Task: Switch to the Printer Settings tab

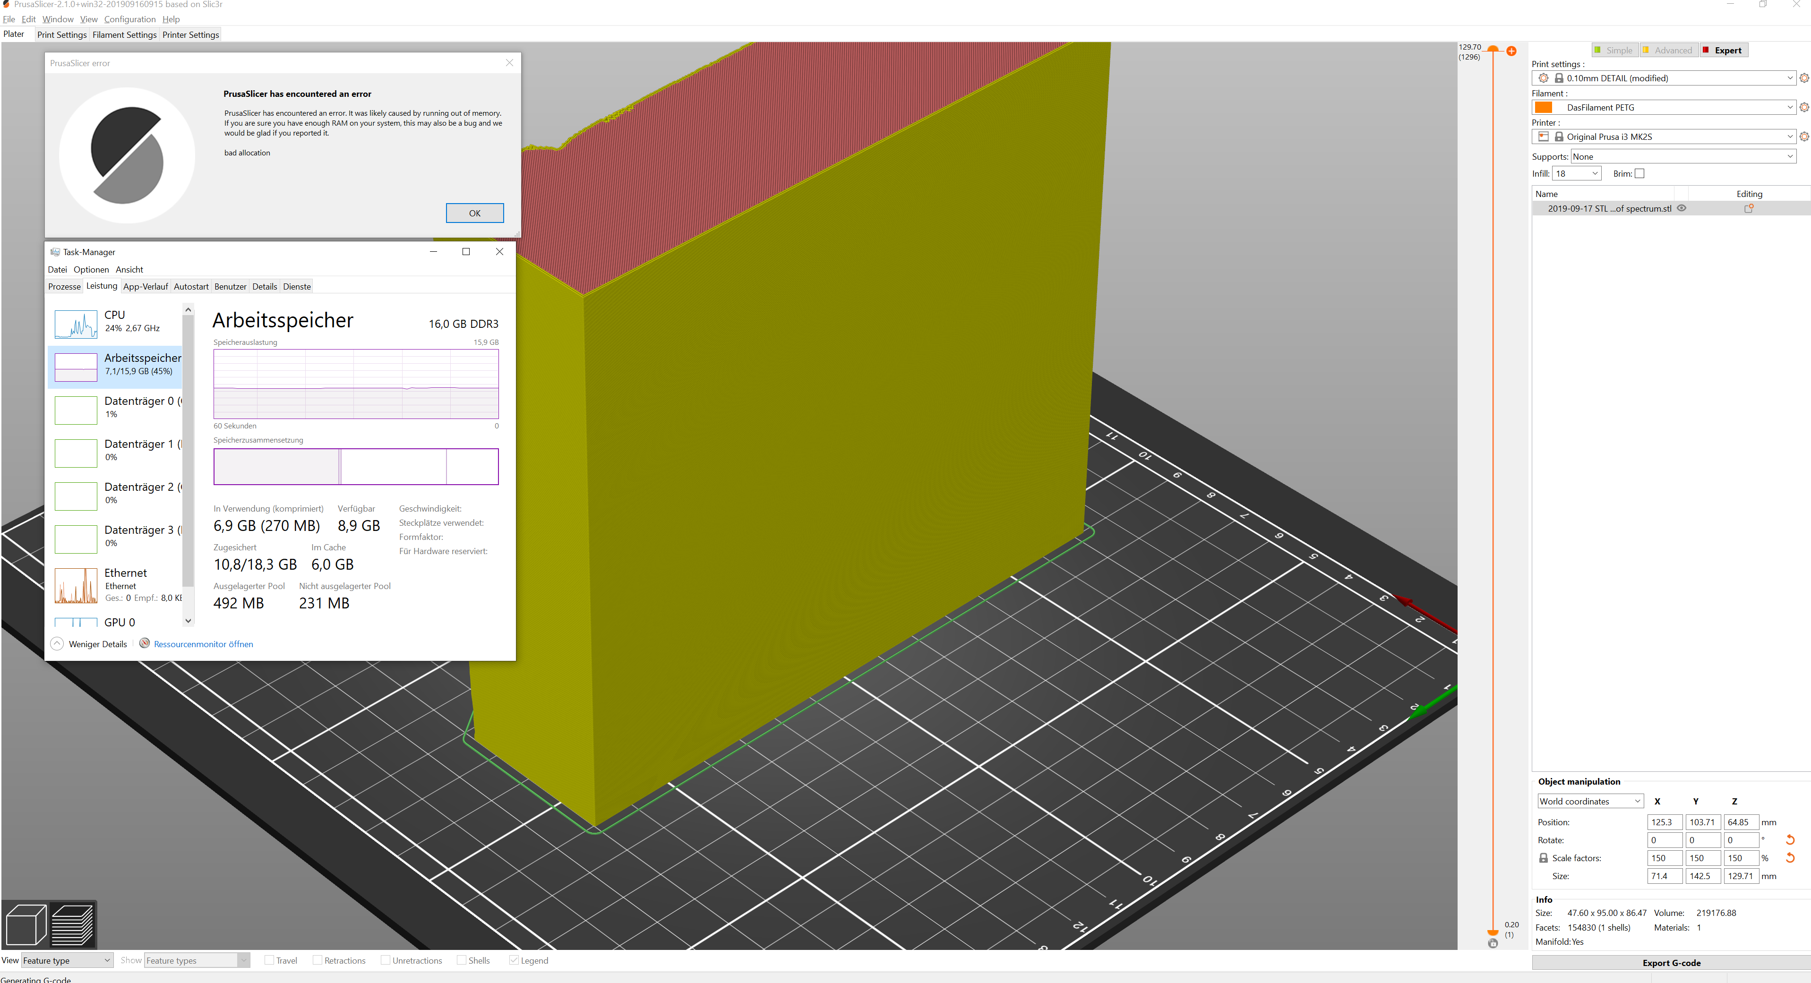Action: 190,34
